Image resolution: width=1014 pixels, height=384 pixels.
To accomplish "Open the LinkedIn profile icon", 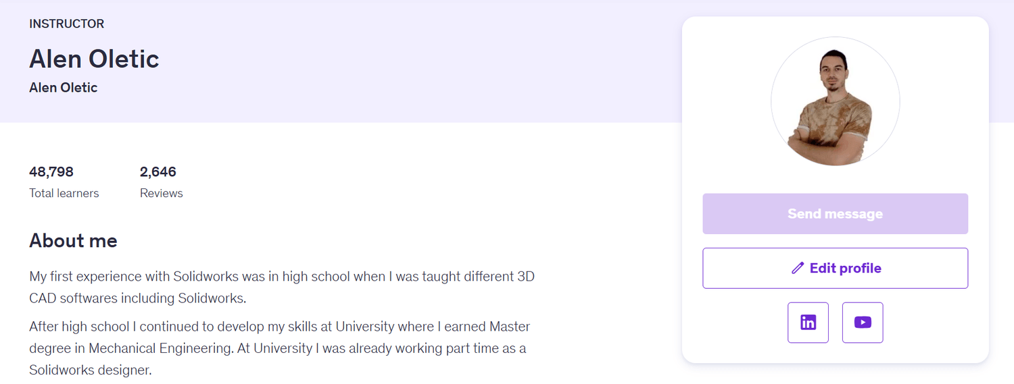I will 808,323.
